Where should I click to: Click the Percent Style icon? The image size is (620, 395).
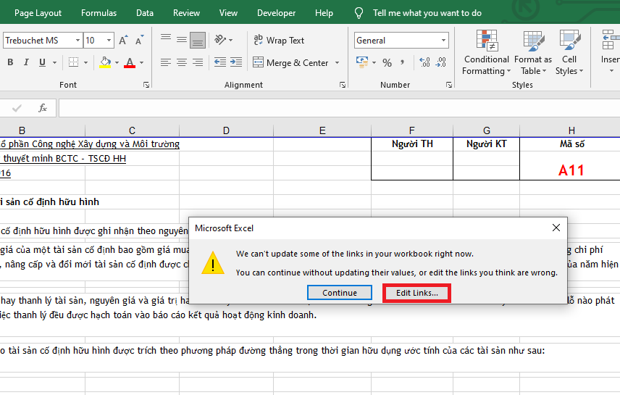tap(387, 63)
